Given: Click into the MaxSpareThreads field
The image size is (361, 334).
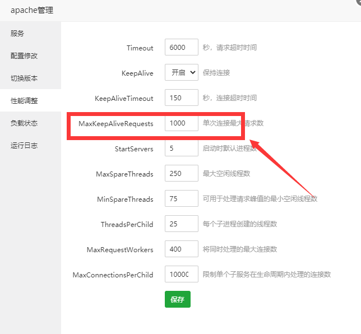Looking at the screenshot, I should [181, 174].
